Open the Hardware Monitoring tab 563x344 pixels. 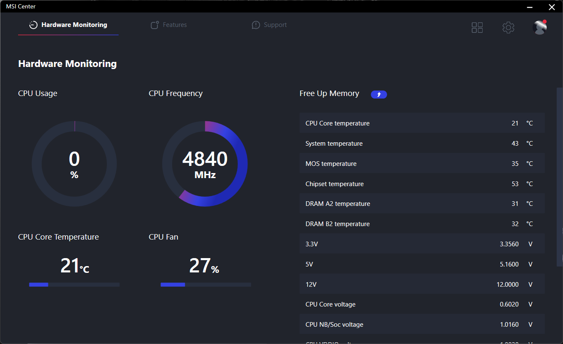tap(68, 25)
